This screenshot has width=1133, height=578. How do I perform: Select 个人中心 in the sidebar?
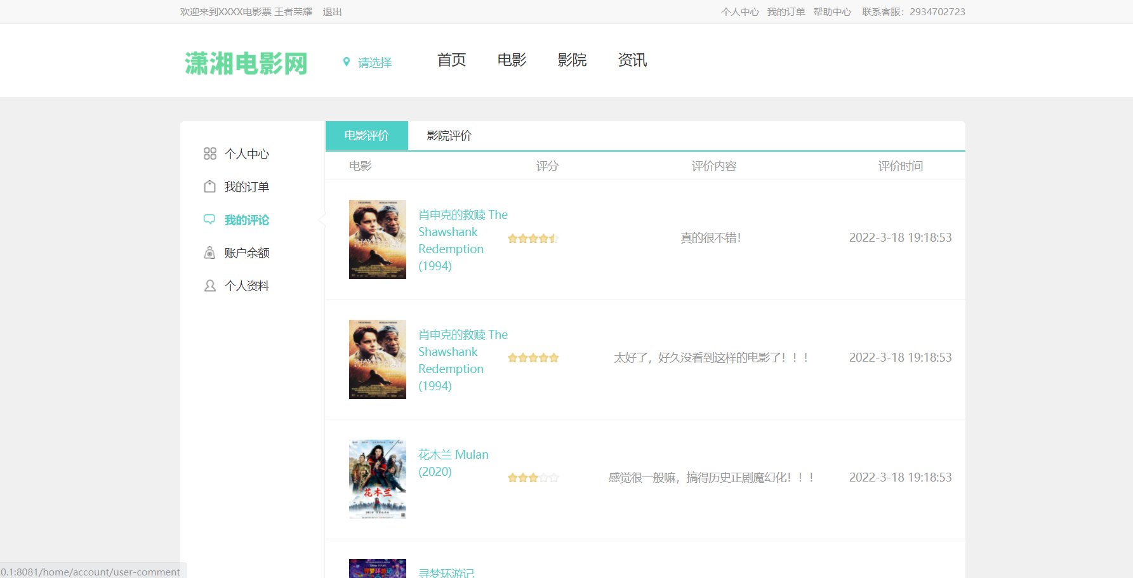pos(247,154)
